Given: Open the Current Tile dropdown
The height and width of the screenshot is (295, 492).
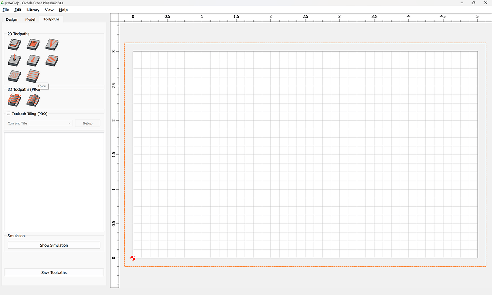Looking at the screenshot, I should (x=51, y=123).
